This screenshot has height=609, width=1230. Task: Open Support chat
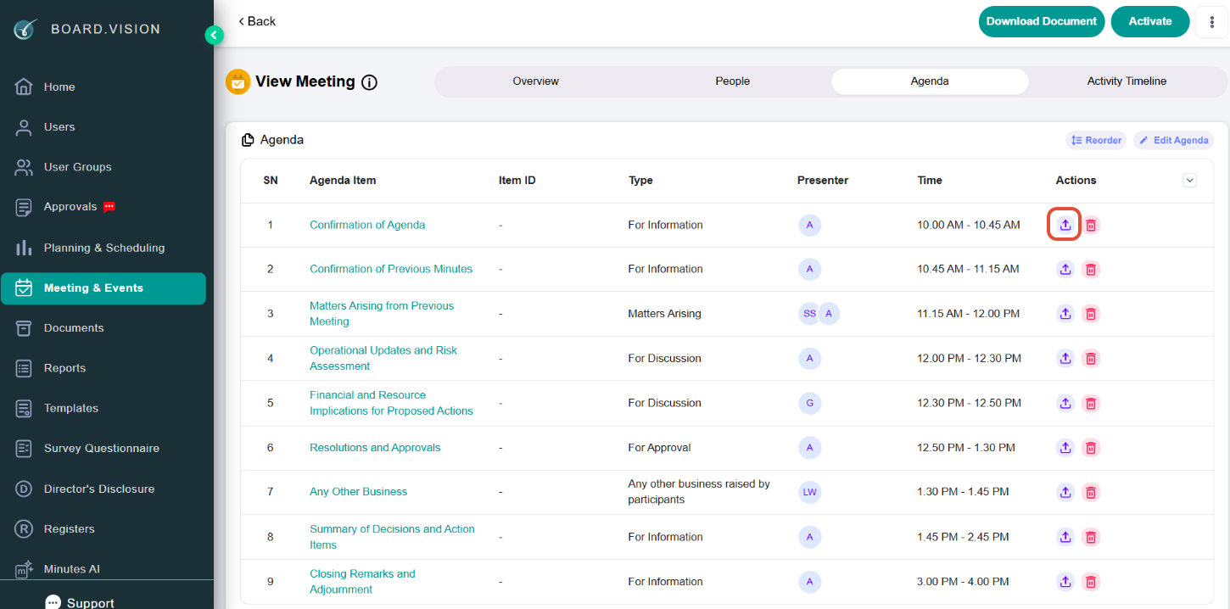tap(80, 602)
